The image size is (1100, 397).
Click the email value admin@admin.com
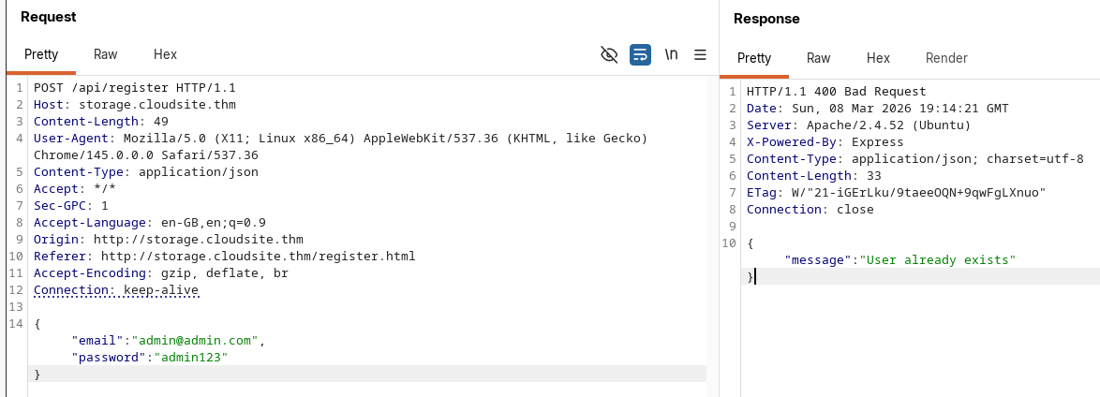click(199, 341)
